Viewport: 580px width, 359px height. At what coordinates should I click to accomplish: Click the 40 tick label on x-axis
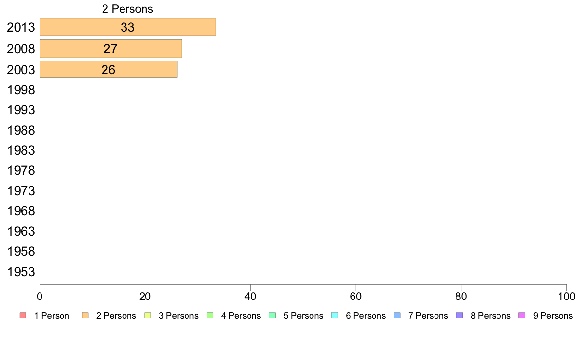pyautogui.click(x=250, y=296)
